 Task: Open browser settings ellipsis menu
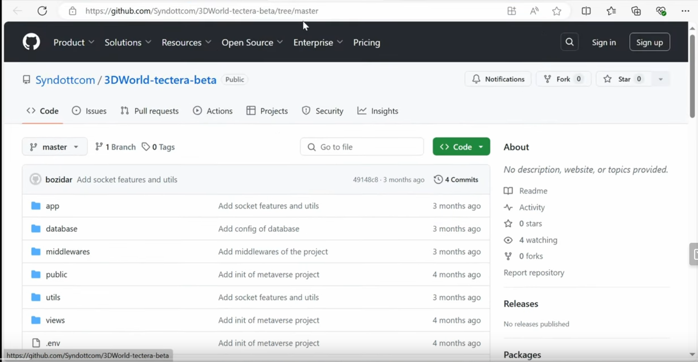(685, 11)
